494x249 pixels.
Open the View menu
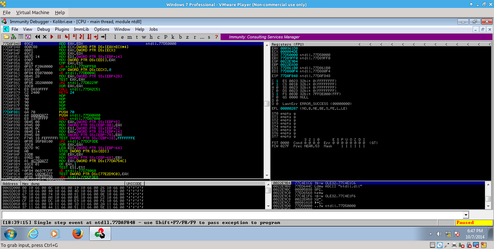point(27,29)
